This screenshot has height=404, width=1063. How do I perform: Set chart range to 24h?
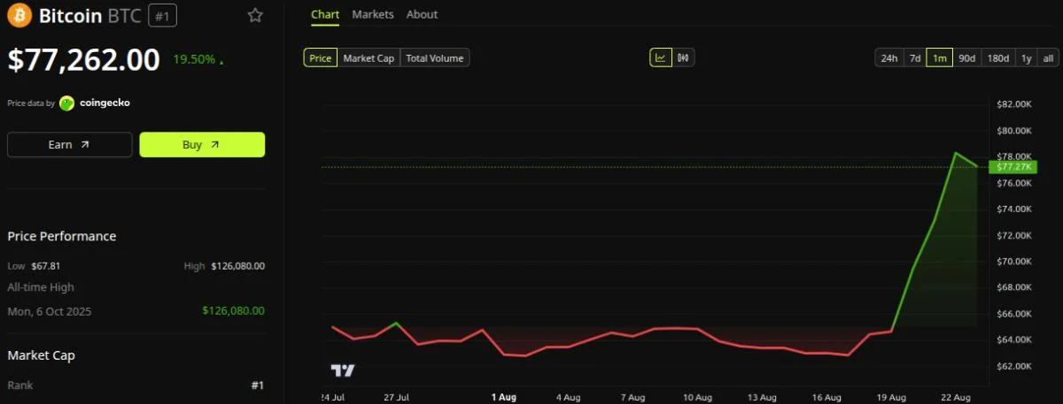click(888, 58)
